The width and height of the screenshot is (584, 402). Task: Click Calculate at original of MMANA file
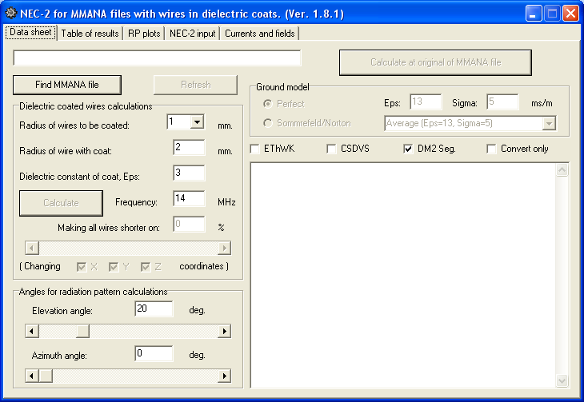click(x=435, y=62)
